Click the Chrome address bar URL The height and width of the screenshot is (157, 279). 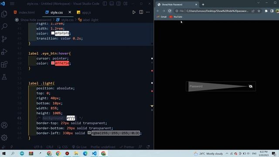click(x=217, y=11)
